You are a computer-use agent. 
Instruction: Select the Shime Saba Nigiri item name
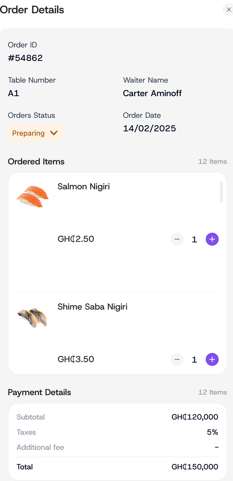point(92,307)
